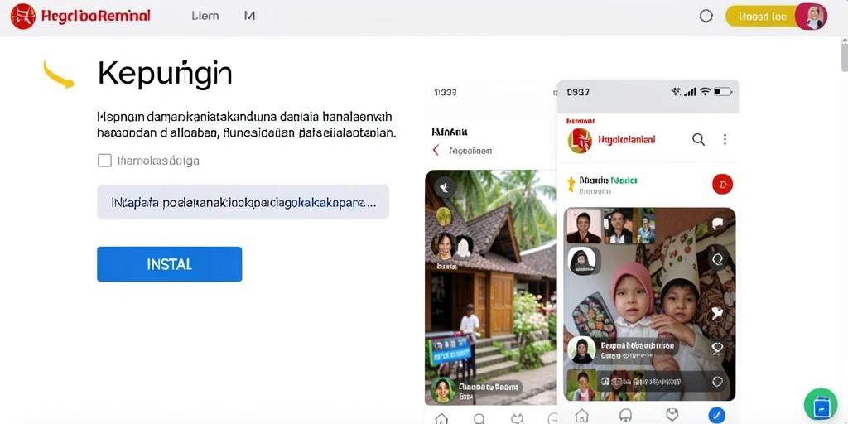Open the Llem menu item
Screen dimensions: 848x424
[205, 16]
